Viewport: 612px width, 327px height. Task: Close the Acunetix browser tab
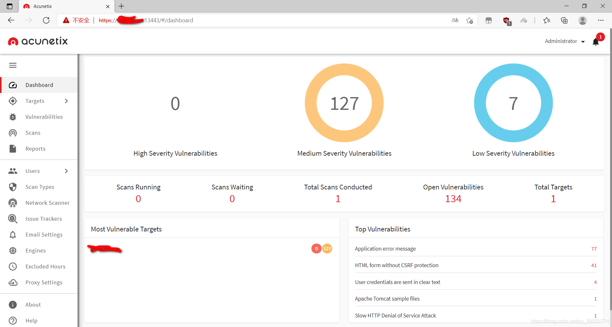tap(108, 6)
